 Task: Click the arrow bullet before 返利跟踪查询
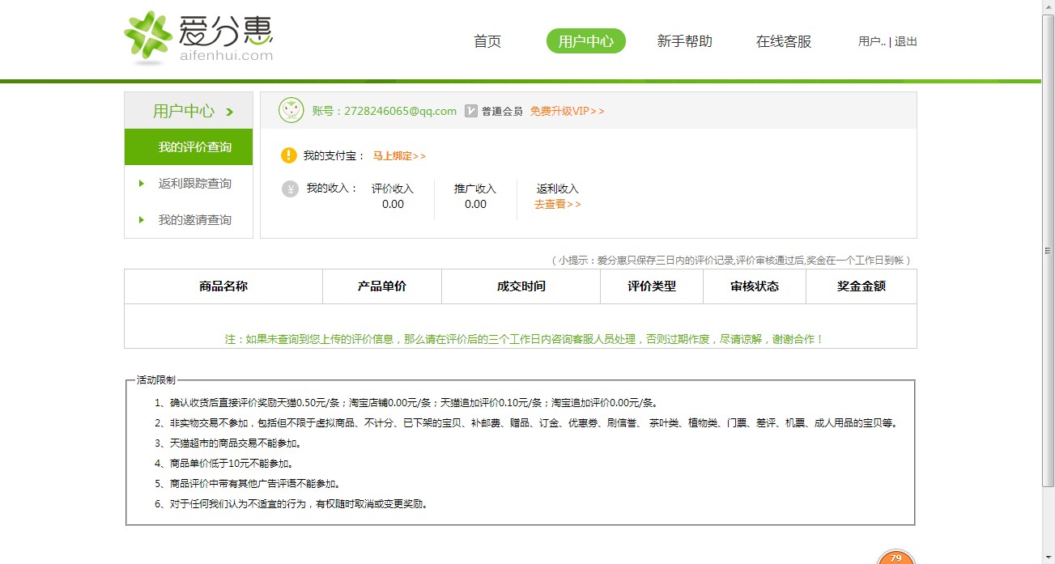pyautogui.click(x=142, y=184)
